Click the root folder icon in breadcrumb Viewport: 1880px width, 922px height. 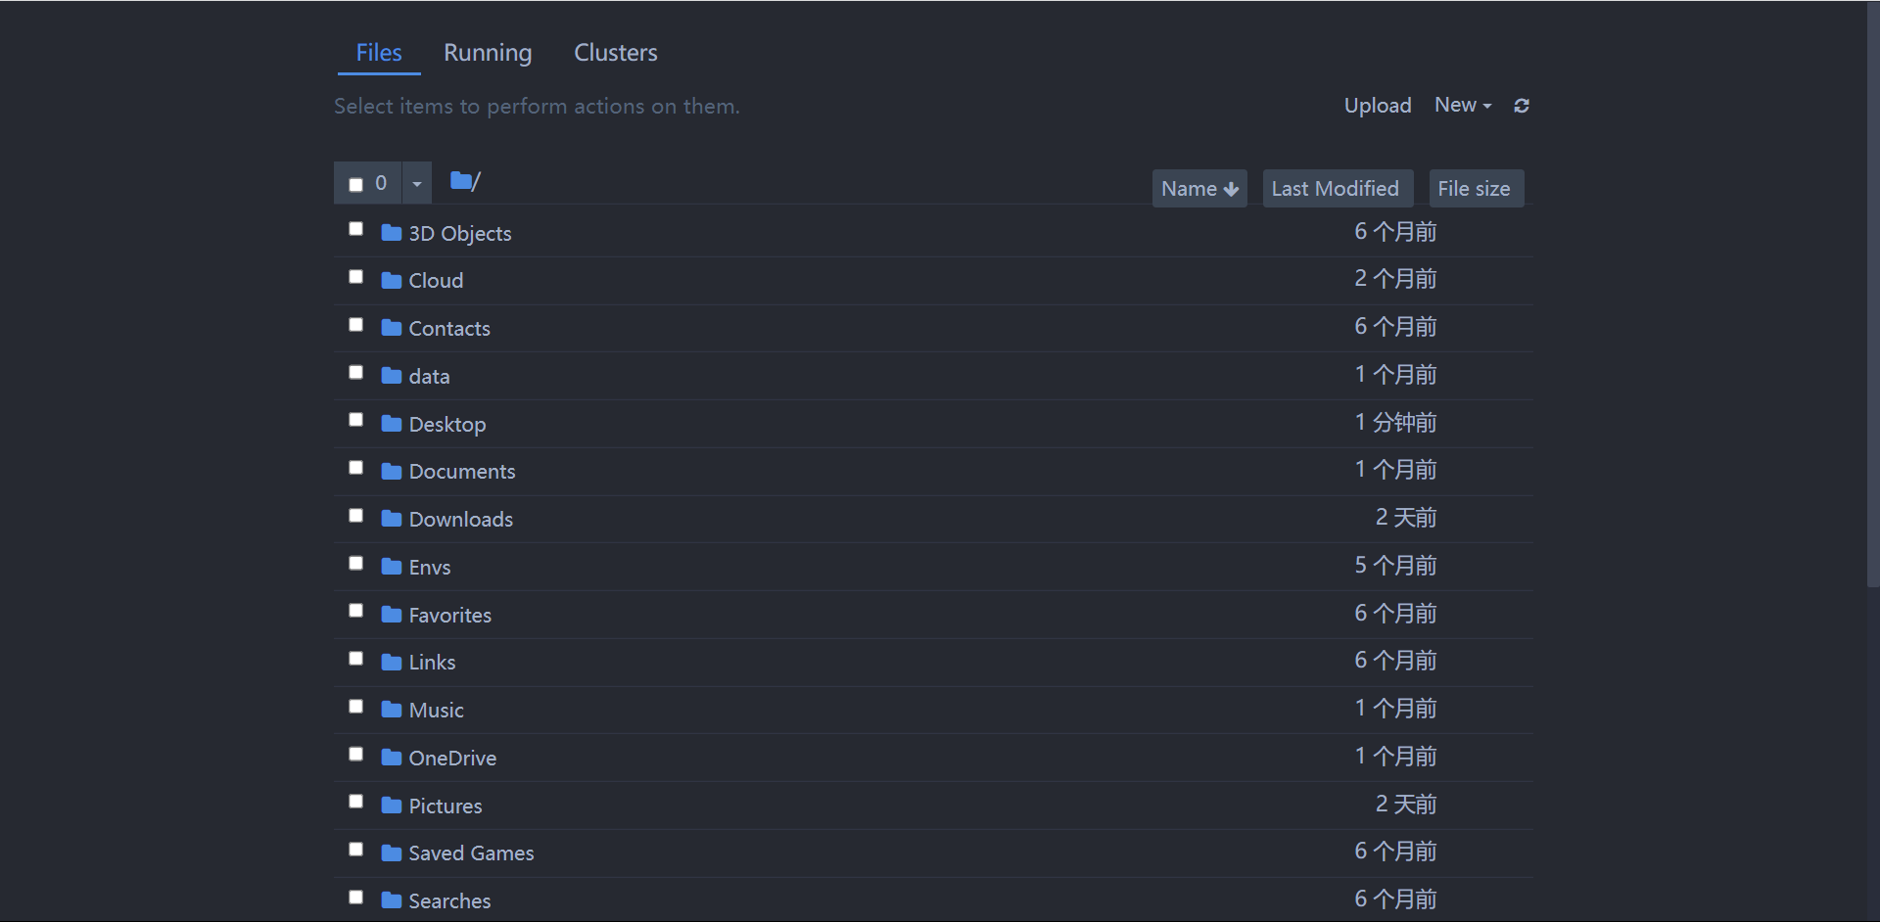pos(460,180)
